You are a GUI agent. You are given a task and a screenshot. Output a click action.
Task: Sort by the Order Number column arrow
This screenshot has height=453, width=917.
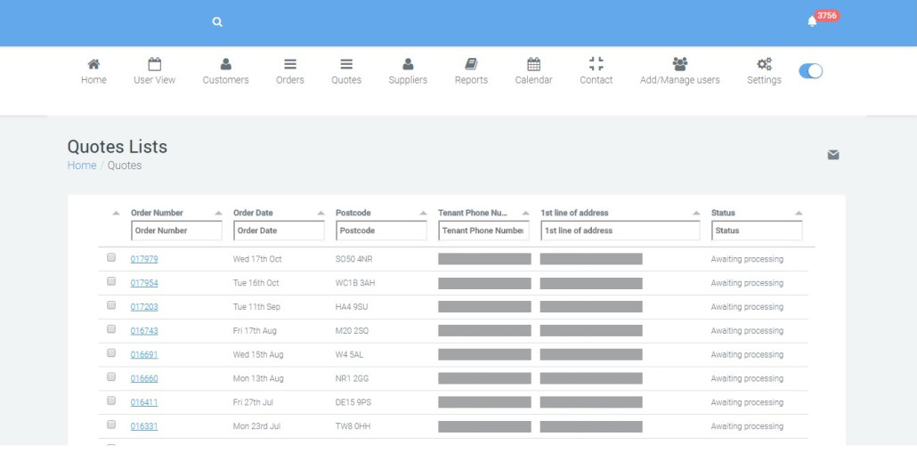(218, 214)
